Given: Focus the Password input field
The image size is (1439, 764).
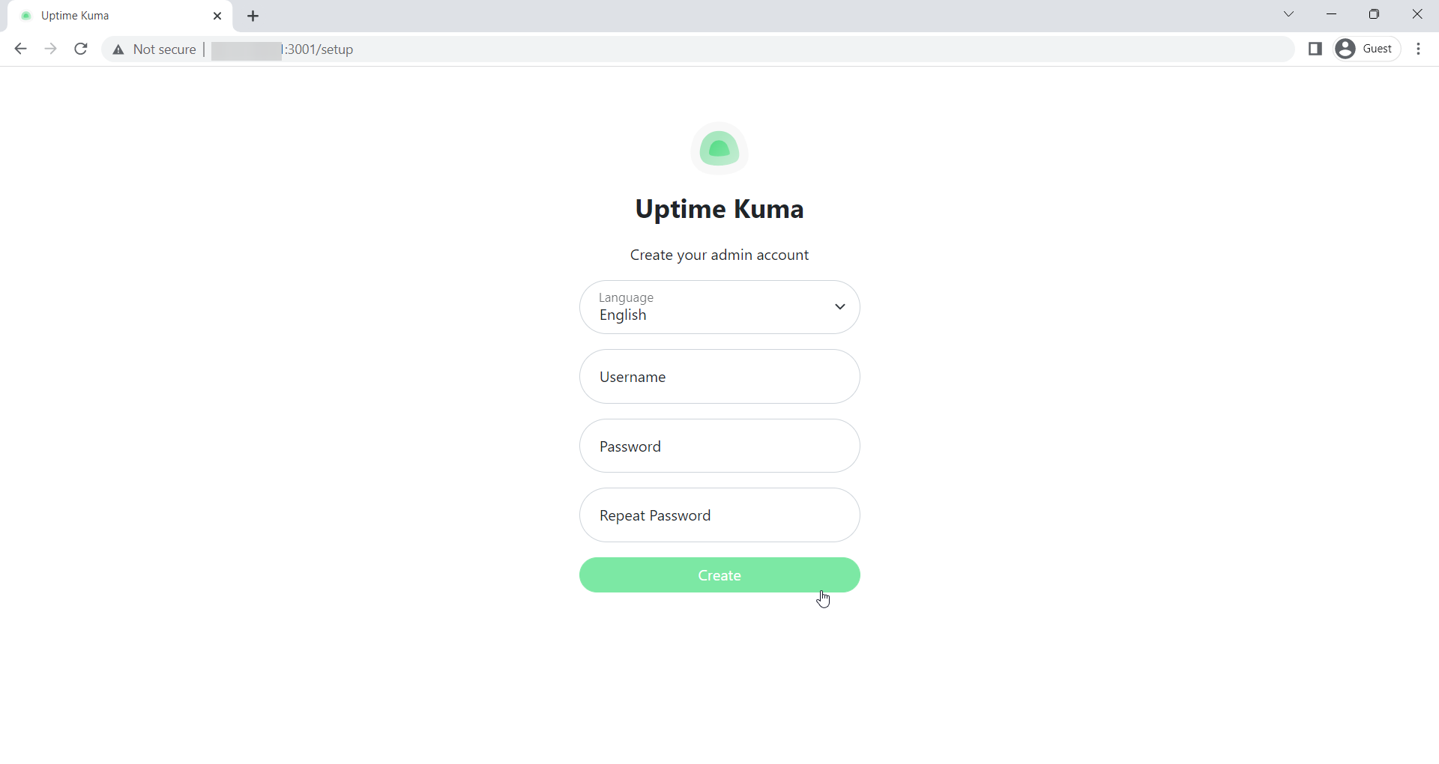Looking at the screenshot, I should (719, 446).
